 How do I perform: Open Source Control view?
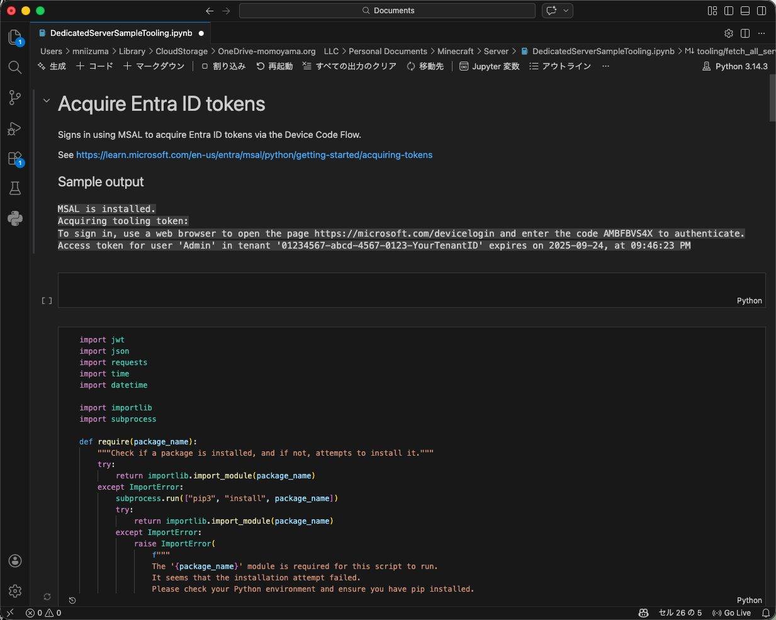click(15, 98)
